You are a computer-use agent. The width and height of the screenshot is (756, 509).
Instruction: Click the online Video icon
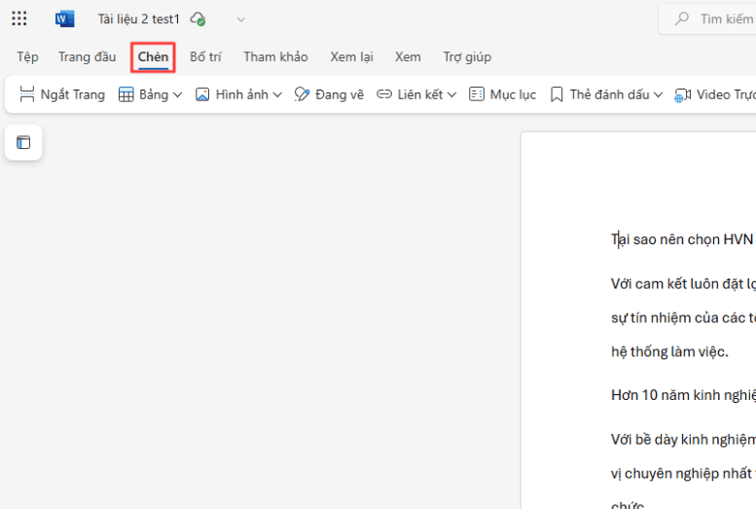pos(683,95)
